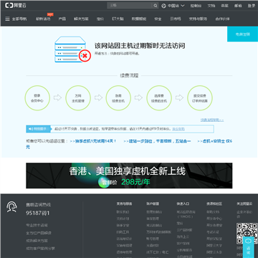
Task: Open the 开发者中心 footer link
Action: [x=214, y=219]
